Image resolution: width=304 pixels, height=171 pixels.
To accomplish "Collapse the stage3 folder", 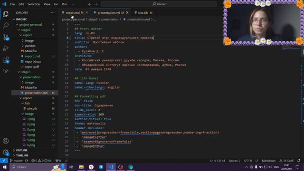I will click(26, 72).
